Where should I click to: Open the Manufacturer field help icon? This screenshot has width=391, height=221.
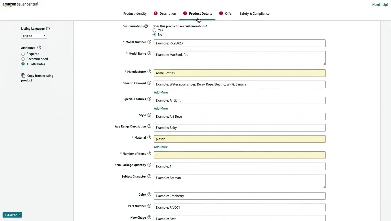click(150, 71)
